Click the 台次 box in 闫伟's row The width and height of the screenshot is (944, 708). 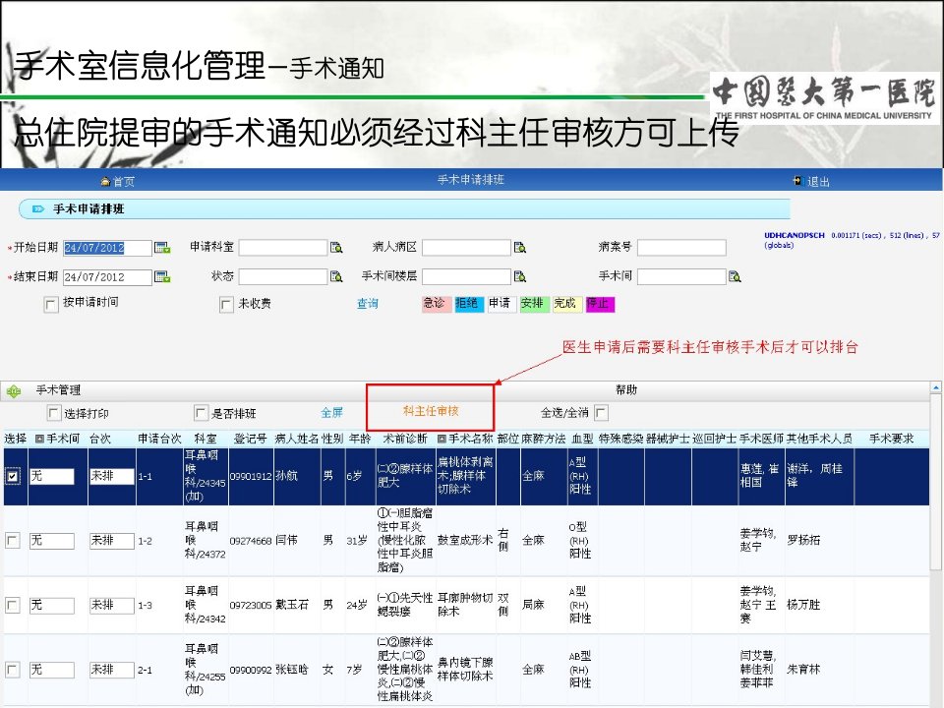pyautogui.click(x=112, y=541)
